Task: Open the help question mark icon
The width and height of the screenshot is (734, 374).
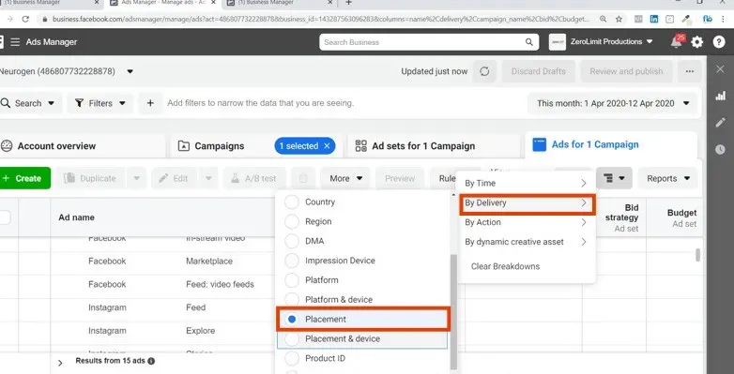Action: click(719, 42)
